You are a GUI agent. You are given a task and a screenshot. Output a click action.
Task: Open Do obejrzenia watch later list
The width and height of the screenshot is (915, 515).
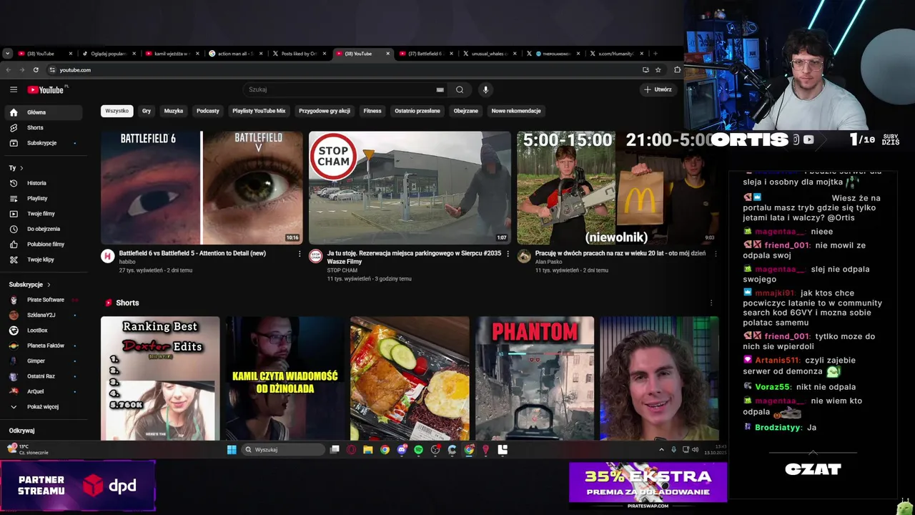pos(44,229)
